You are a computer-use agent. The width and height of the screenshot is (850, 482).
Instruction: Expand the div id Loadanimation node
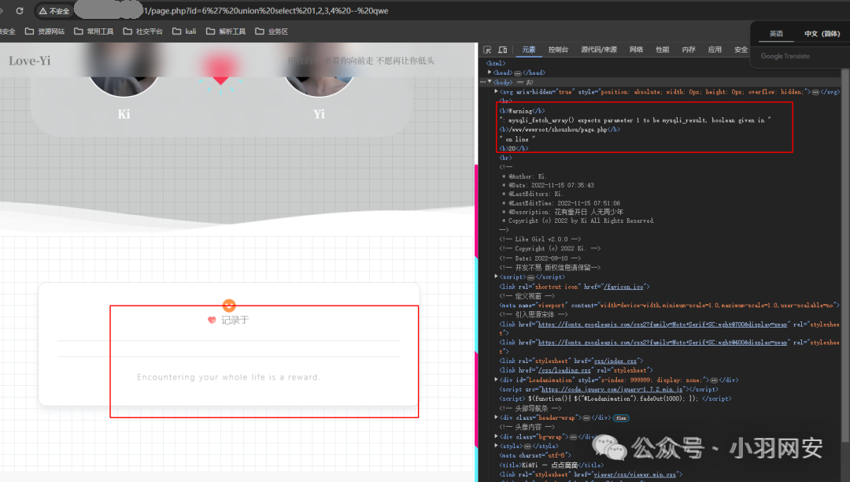click(496, 380)
